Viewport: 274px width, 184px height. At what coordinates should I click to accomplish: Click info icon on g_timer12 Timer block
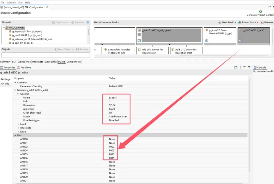(206, 41)
